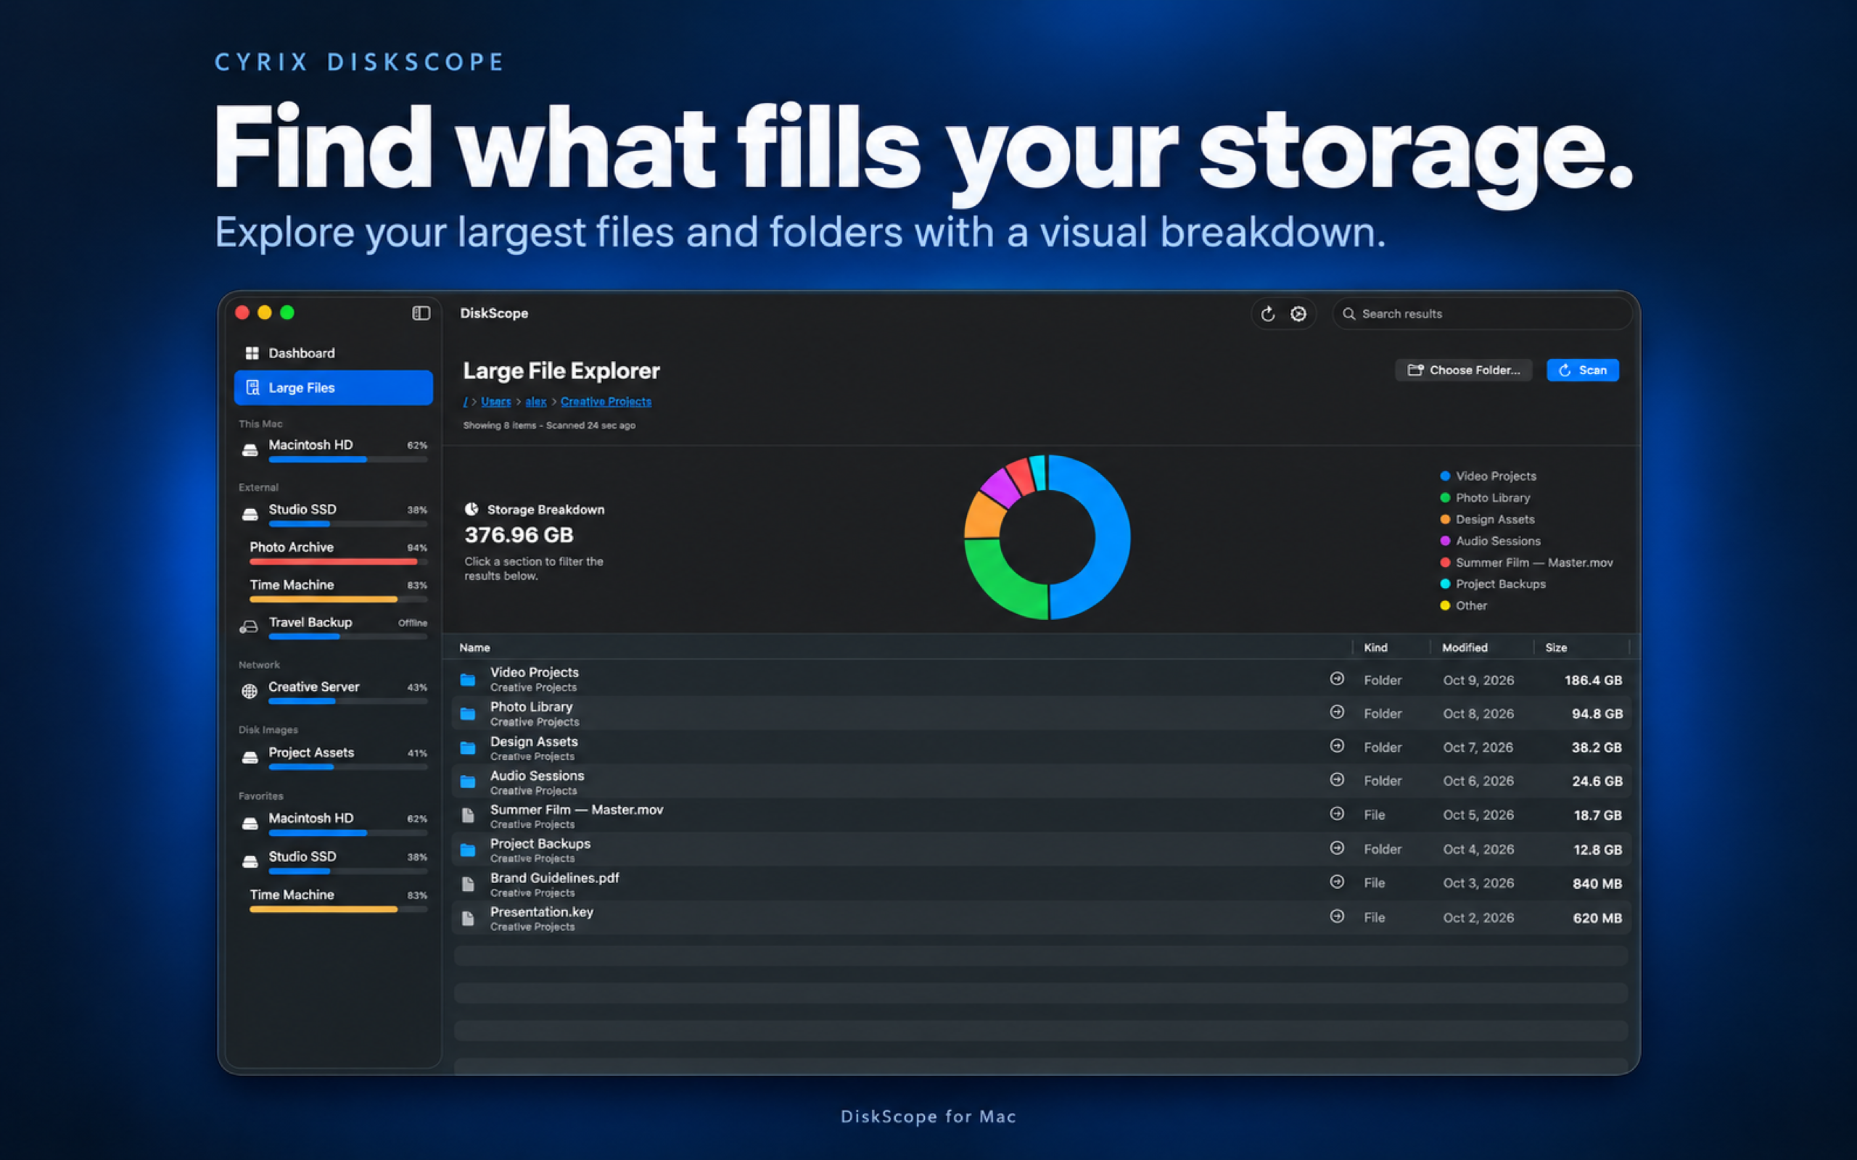Click the Audio Sessions folder icon
This screenshot has width=1857, height=1160.
pos(467,782)
